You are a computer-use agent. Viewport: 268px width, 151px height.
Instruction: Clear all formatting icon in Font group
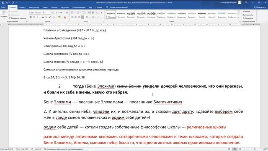point(67,13)
